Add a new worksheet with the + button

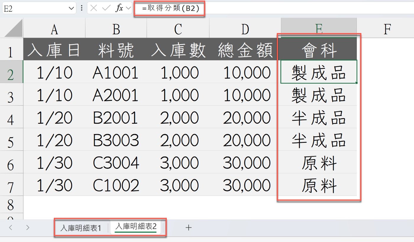pos(189,228)
